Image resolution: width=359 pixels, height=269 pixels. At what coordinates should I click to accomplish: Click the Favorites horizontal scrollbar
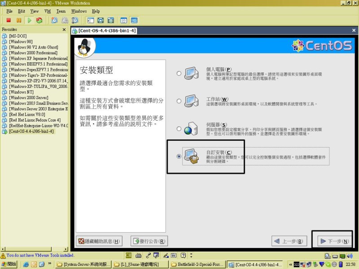(35, 249)
